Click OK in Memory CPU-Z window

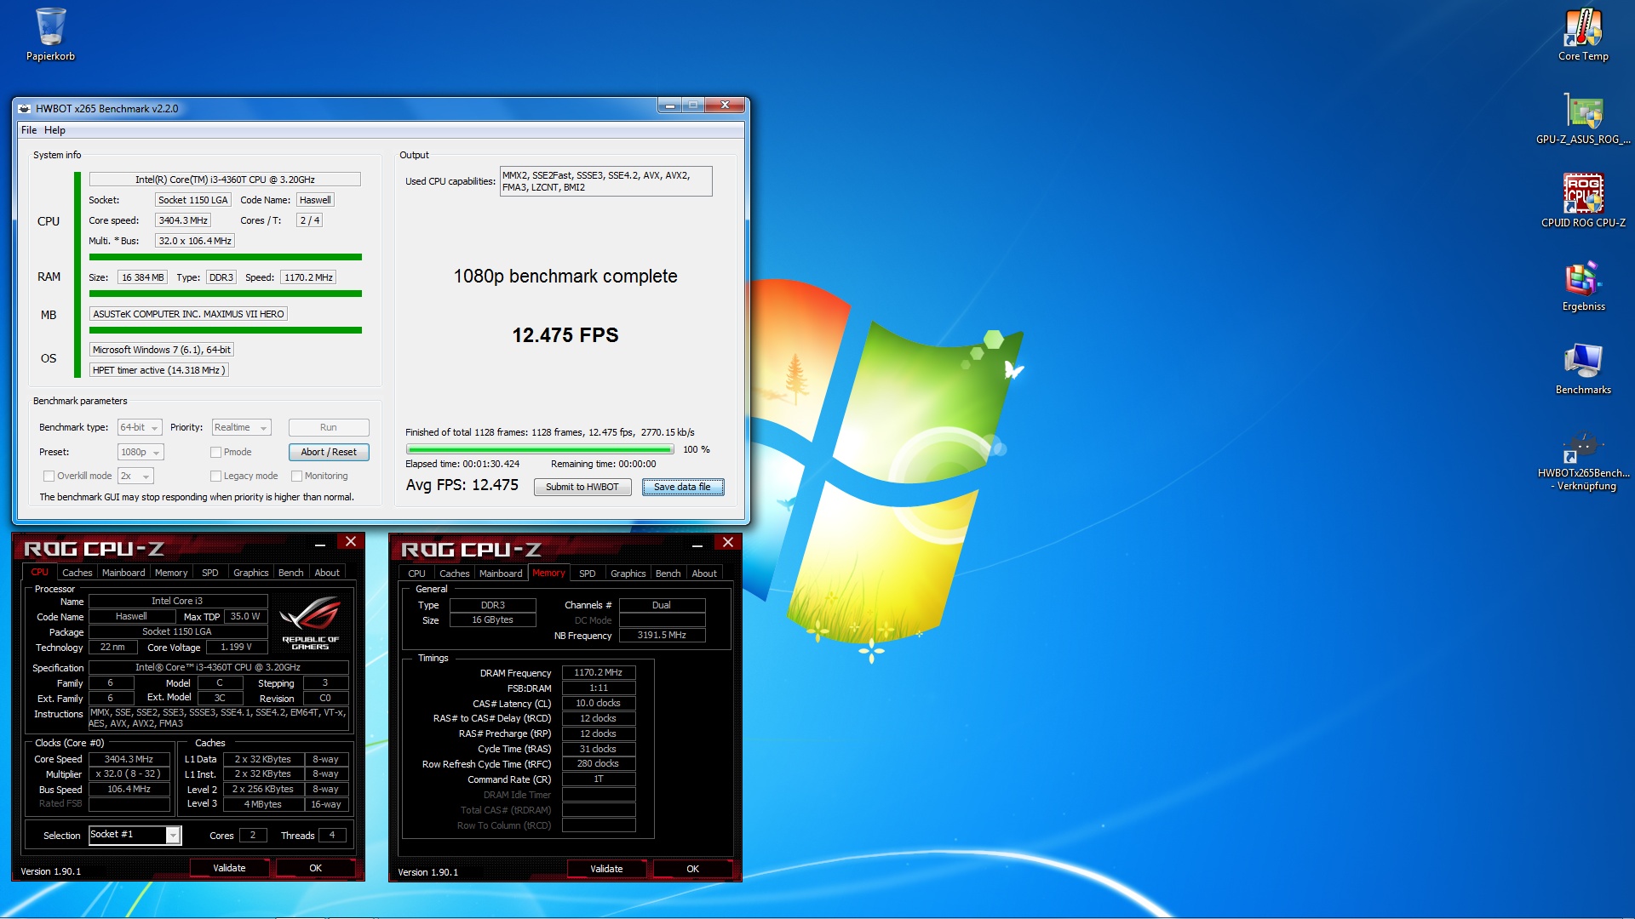(x=693, y=869)
